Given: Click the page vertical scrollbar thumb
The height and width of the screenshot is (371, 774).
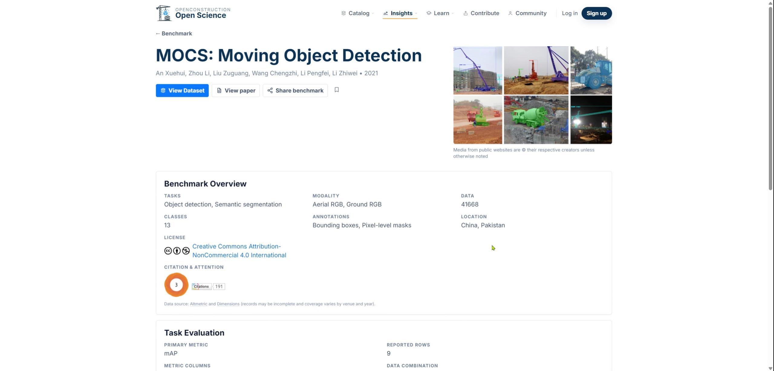Looking at the screenshot, I should click(x=770, y=98).
